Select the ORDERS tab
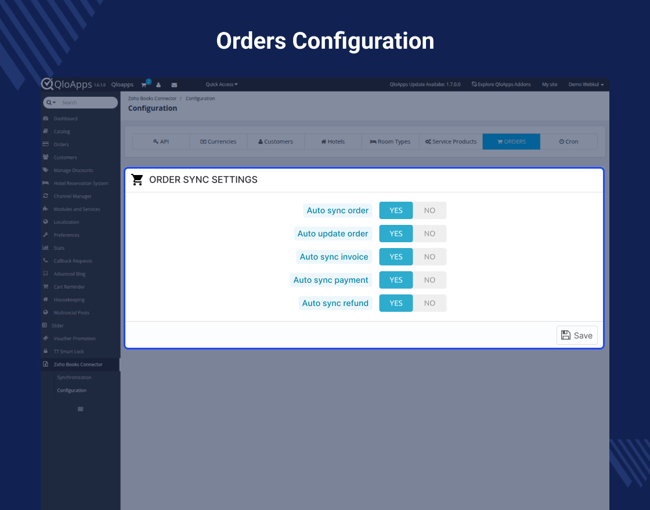Viewport: 650px width, 510px height. pos(511,141)
